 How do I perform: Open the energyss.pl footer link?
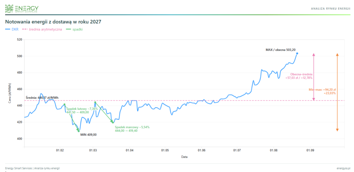click(343, 168)
